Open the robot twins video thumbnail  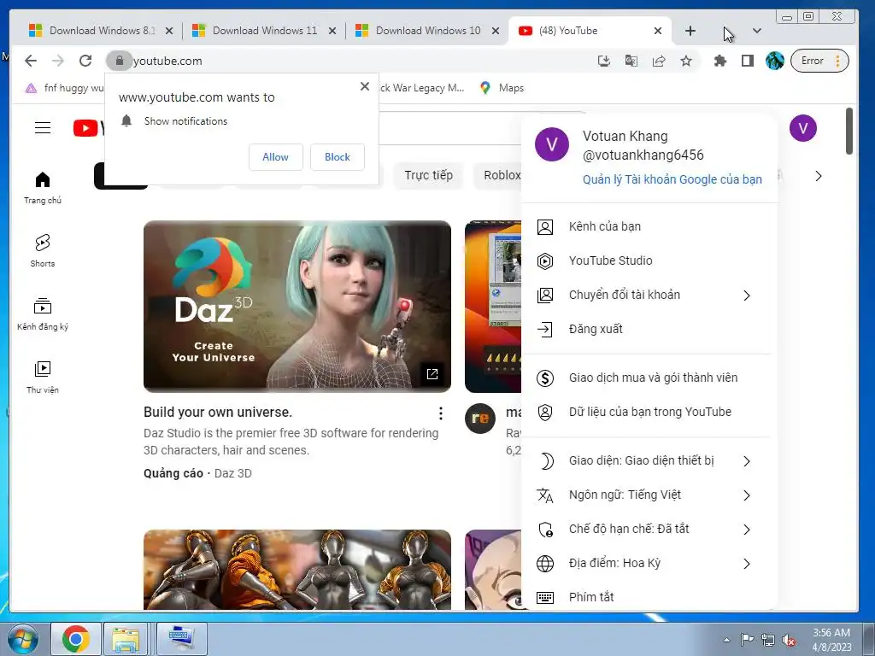[x=297, y=570]
